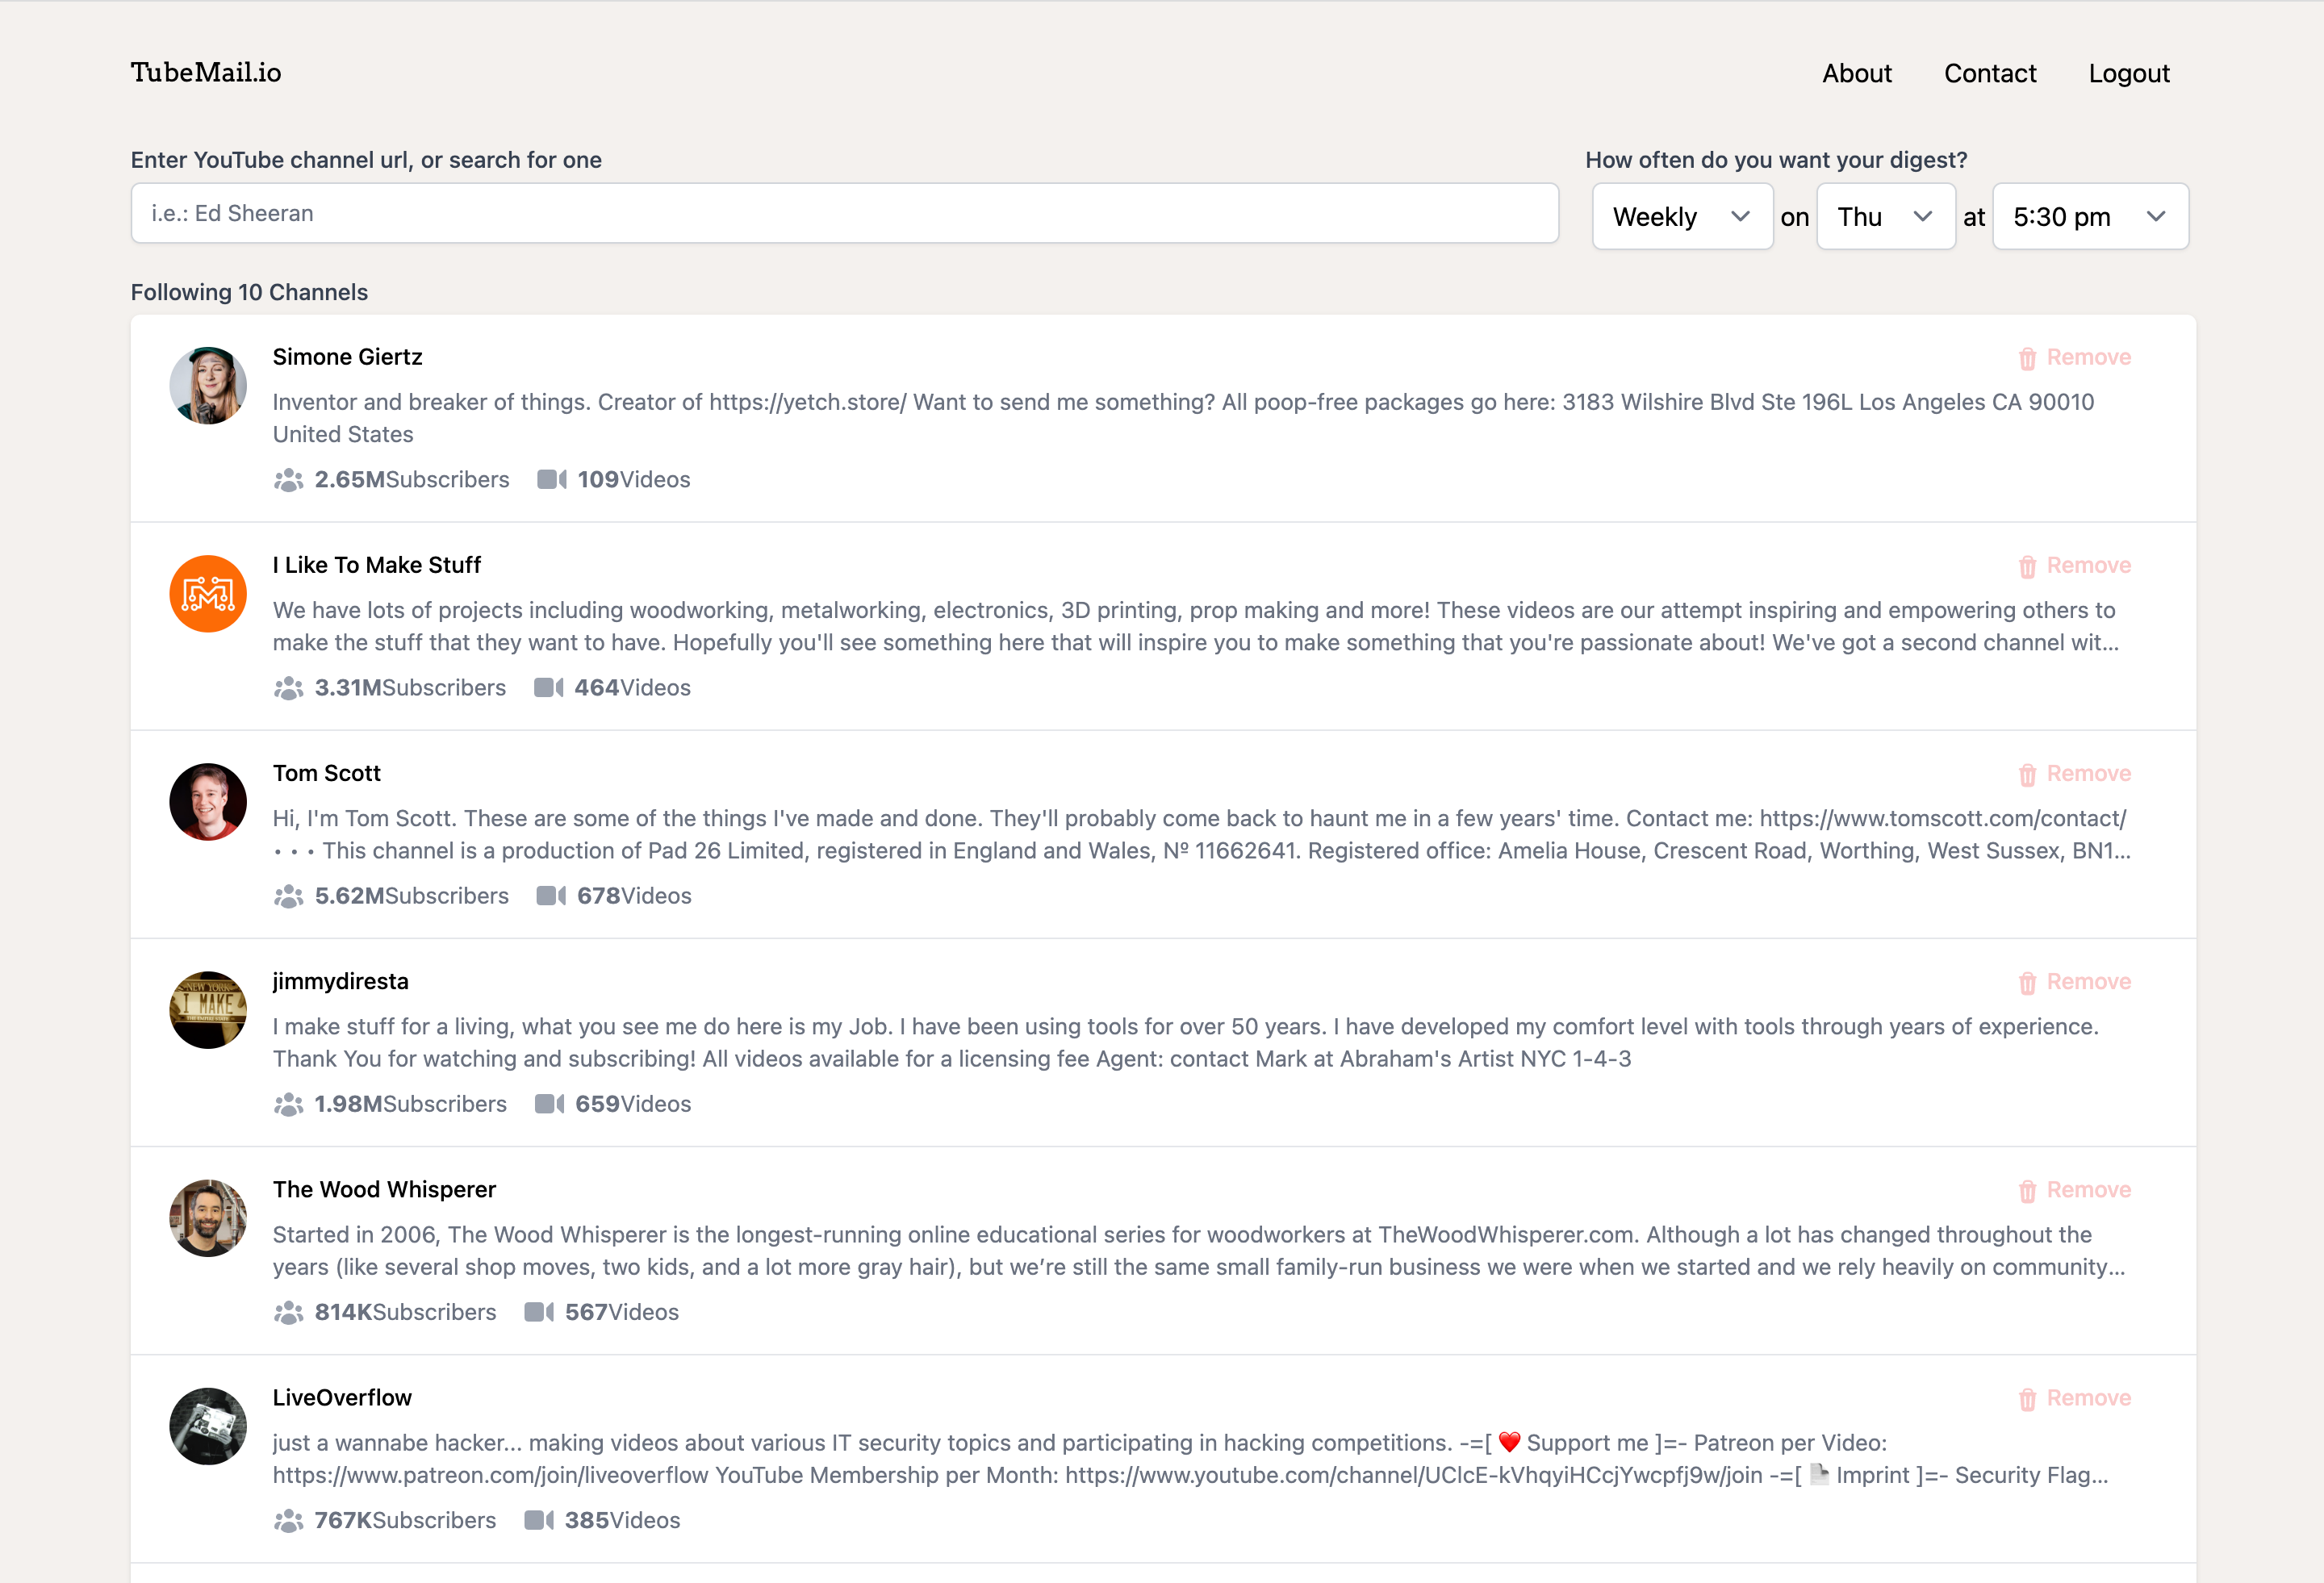Click The Wood Whisperer avatar
The width and height of the screenshot is (2324, 1583).
pos(208,1218)
